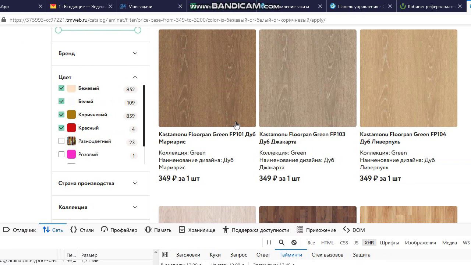Open the Хранилище devtools panel
471x265 pixels.
point(197,230)
